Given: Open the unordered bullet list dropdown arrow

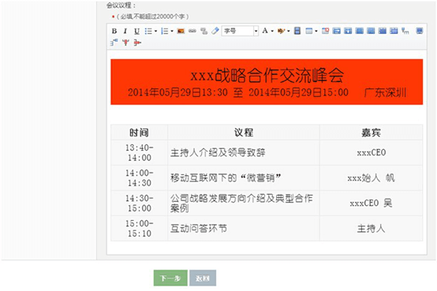Looking at the screenshot, I should click(x=156, y=31).
